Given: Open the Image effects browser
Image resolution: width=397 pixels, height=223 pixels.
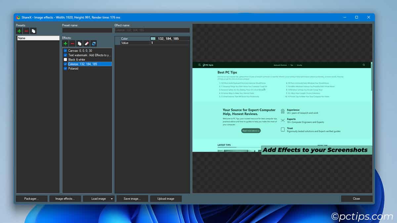Looking at the screenshot, I should point(65,199).
